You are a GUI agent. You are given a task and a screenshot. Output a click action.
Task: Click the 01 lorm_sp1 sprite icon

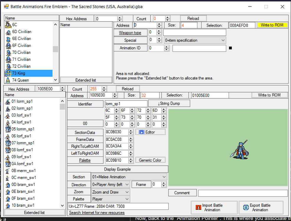[x=8, y=101]
